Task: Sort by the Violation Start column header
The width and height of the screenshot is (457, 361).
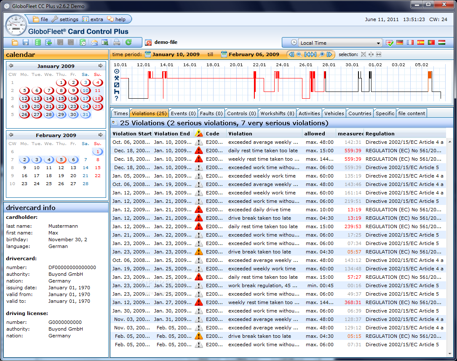Action: click(131, 134)
